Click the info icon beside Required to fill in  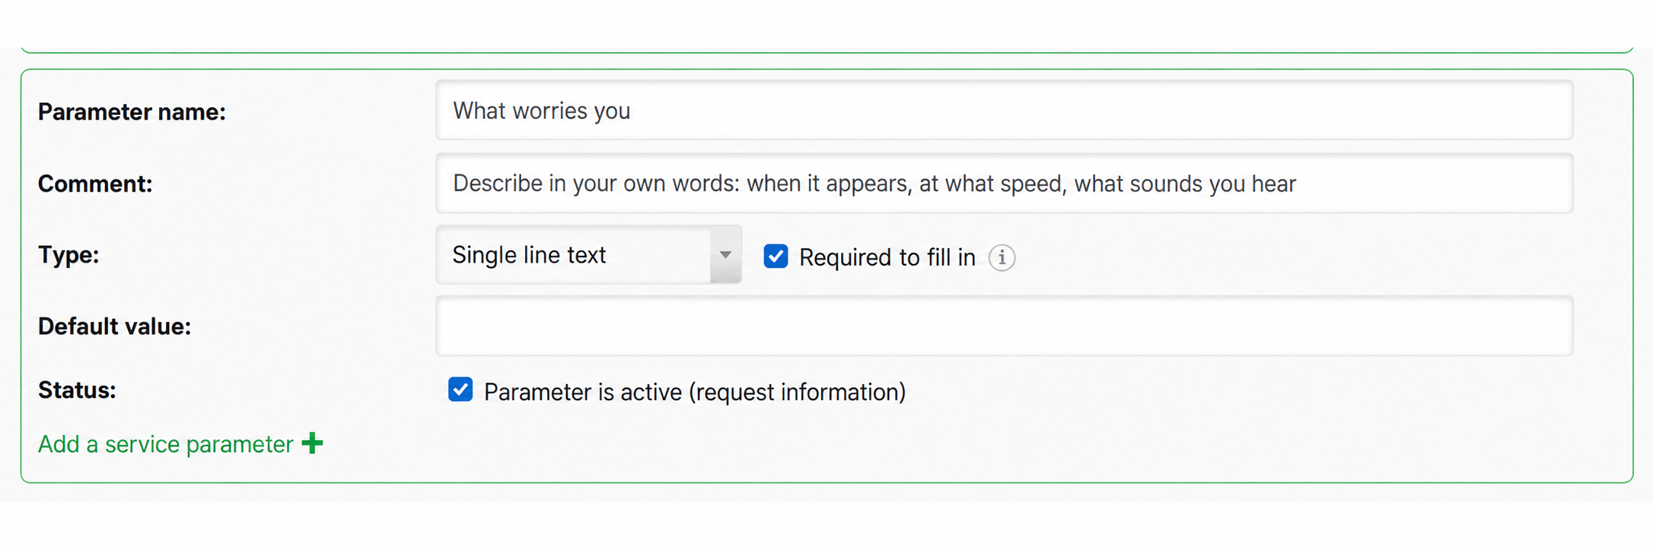[1002, 257]
